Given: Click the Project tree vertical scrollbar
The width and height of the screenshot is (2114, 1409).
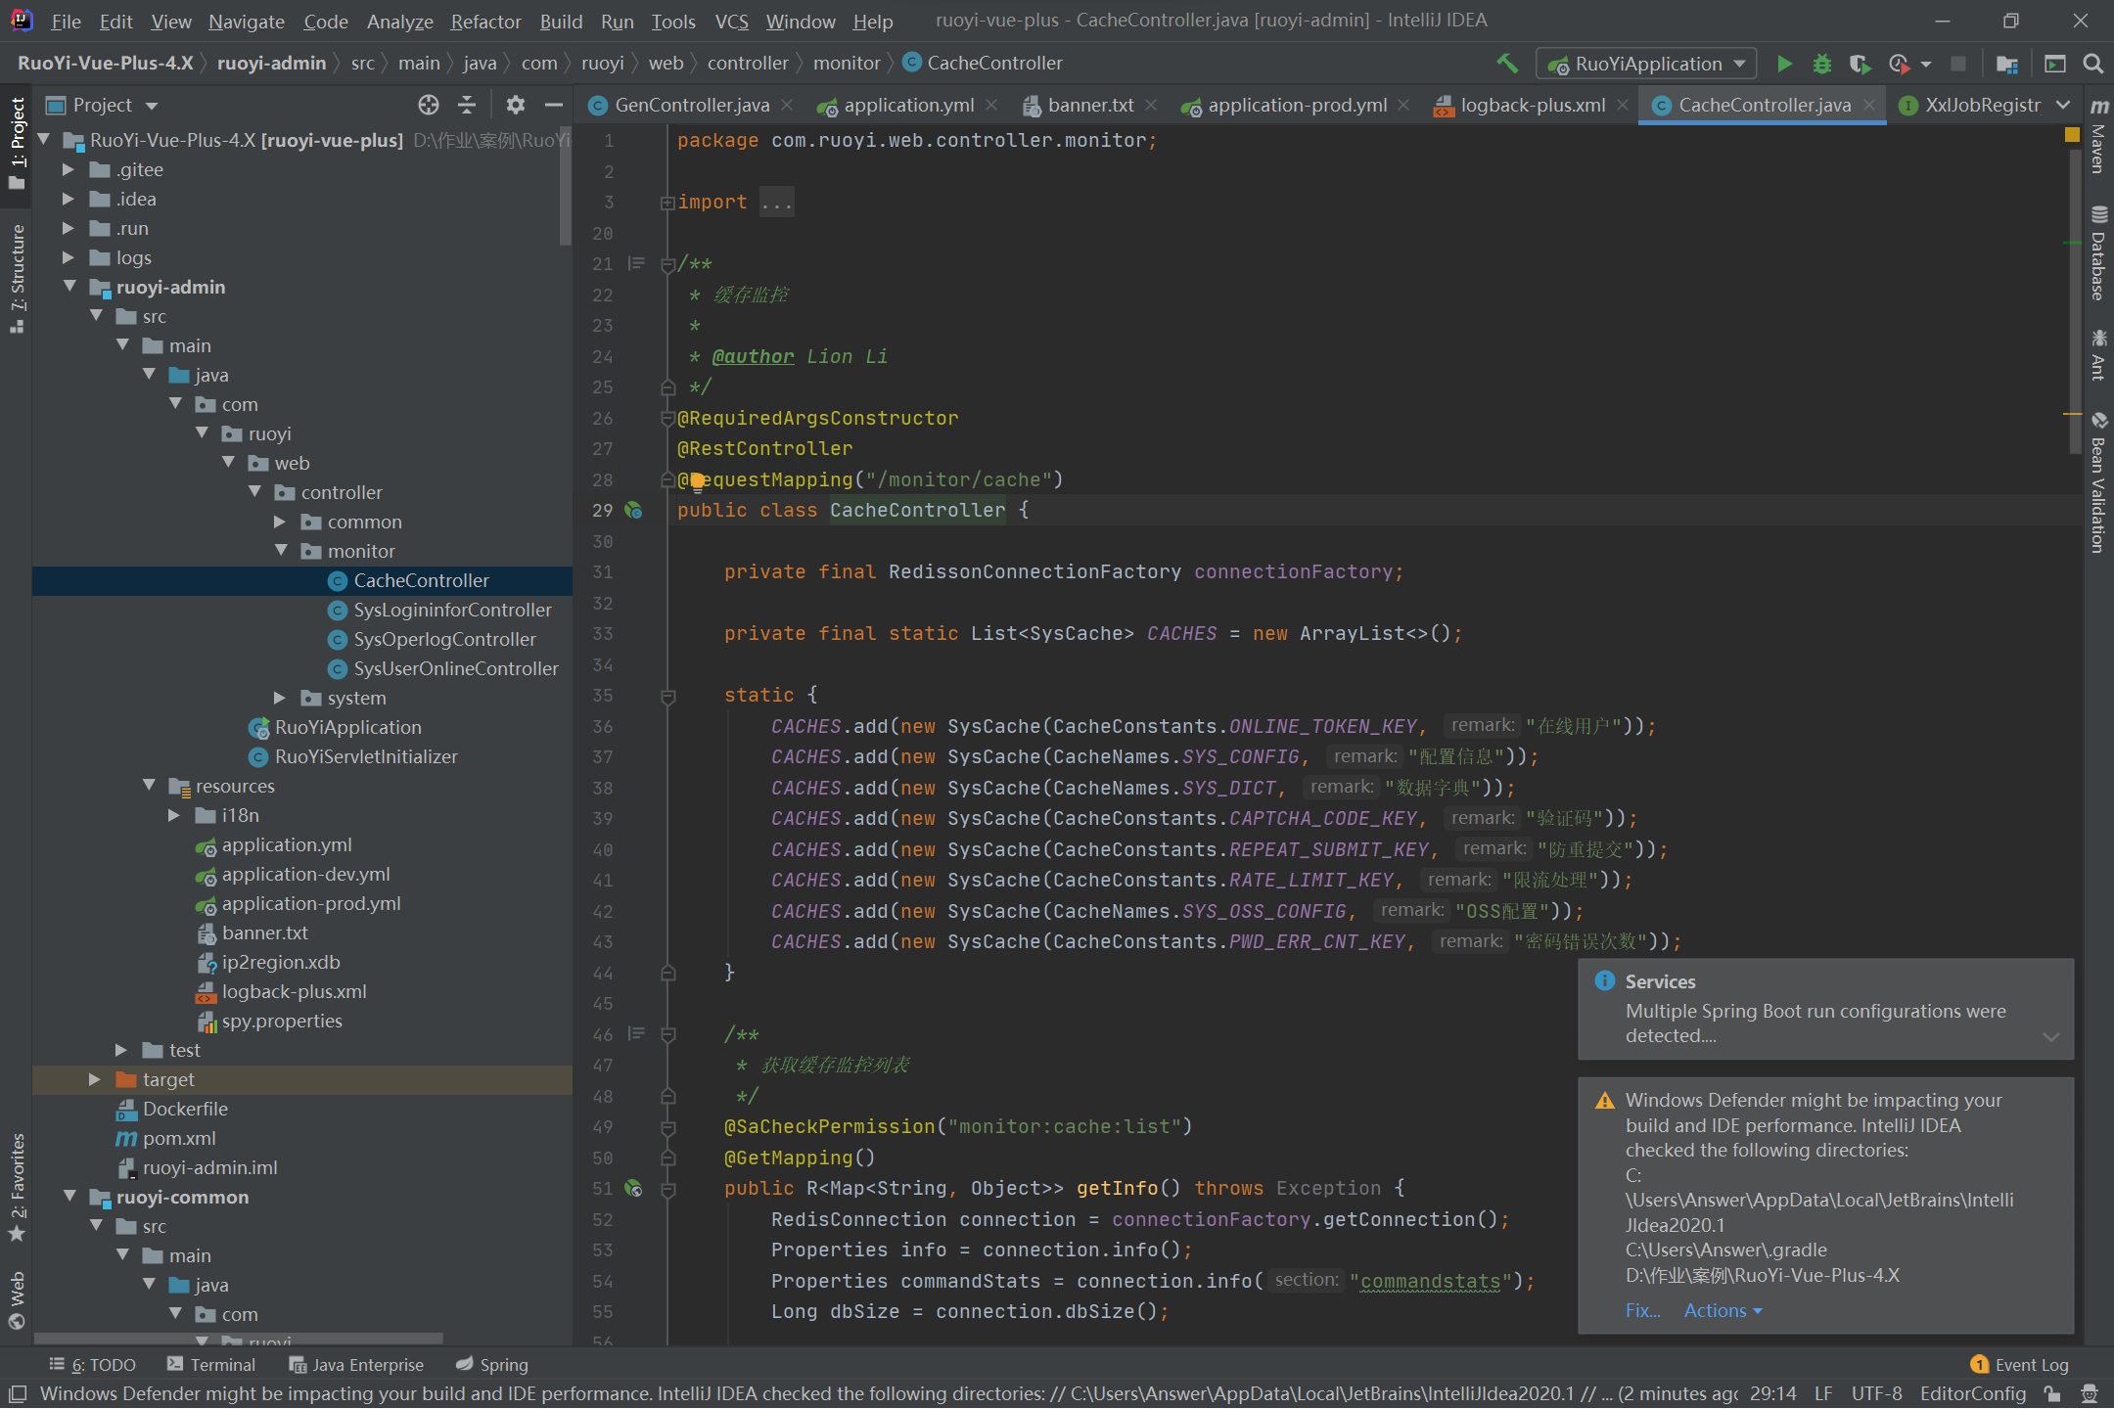Looking at the screenshot, I should click(x=566, y=186).
